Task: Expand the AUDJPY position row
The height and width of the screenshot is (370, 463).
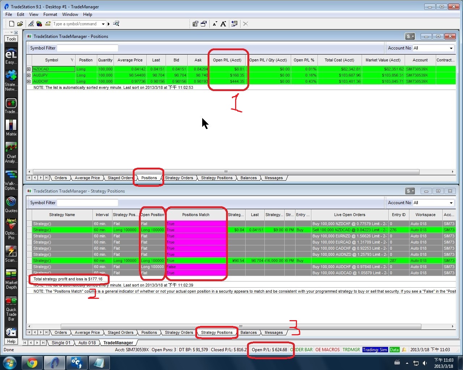Action: click(29, 75)
